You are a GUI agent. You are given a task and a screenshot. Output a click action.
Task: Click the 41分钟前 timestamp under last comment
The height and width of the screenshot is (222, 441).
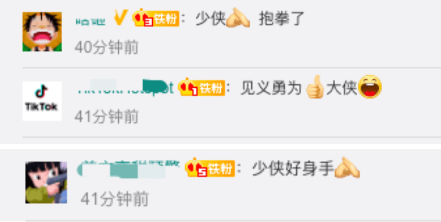coord(114,199)
